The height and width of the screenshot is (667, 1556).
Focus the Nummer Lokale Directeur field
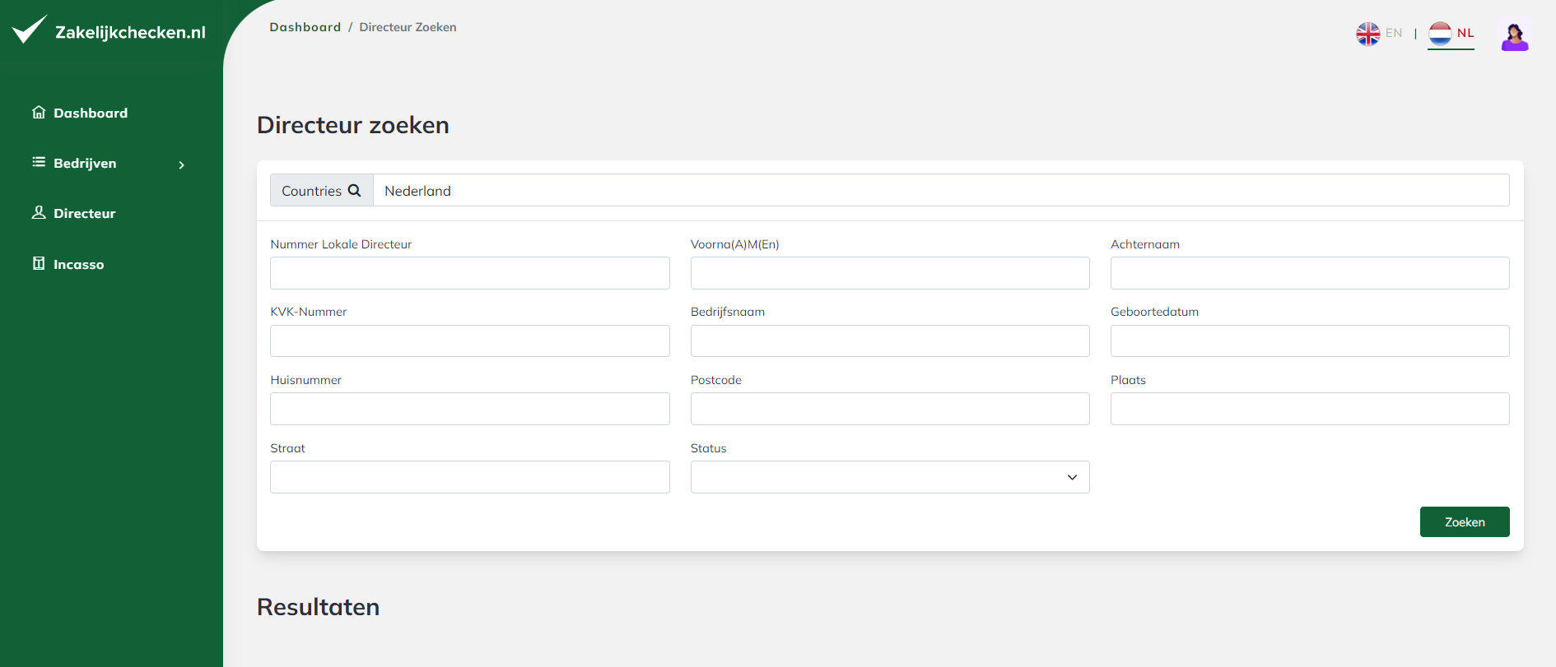point(470,273)
